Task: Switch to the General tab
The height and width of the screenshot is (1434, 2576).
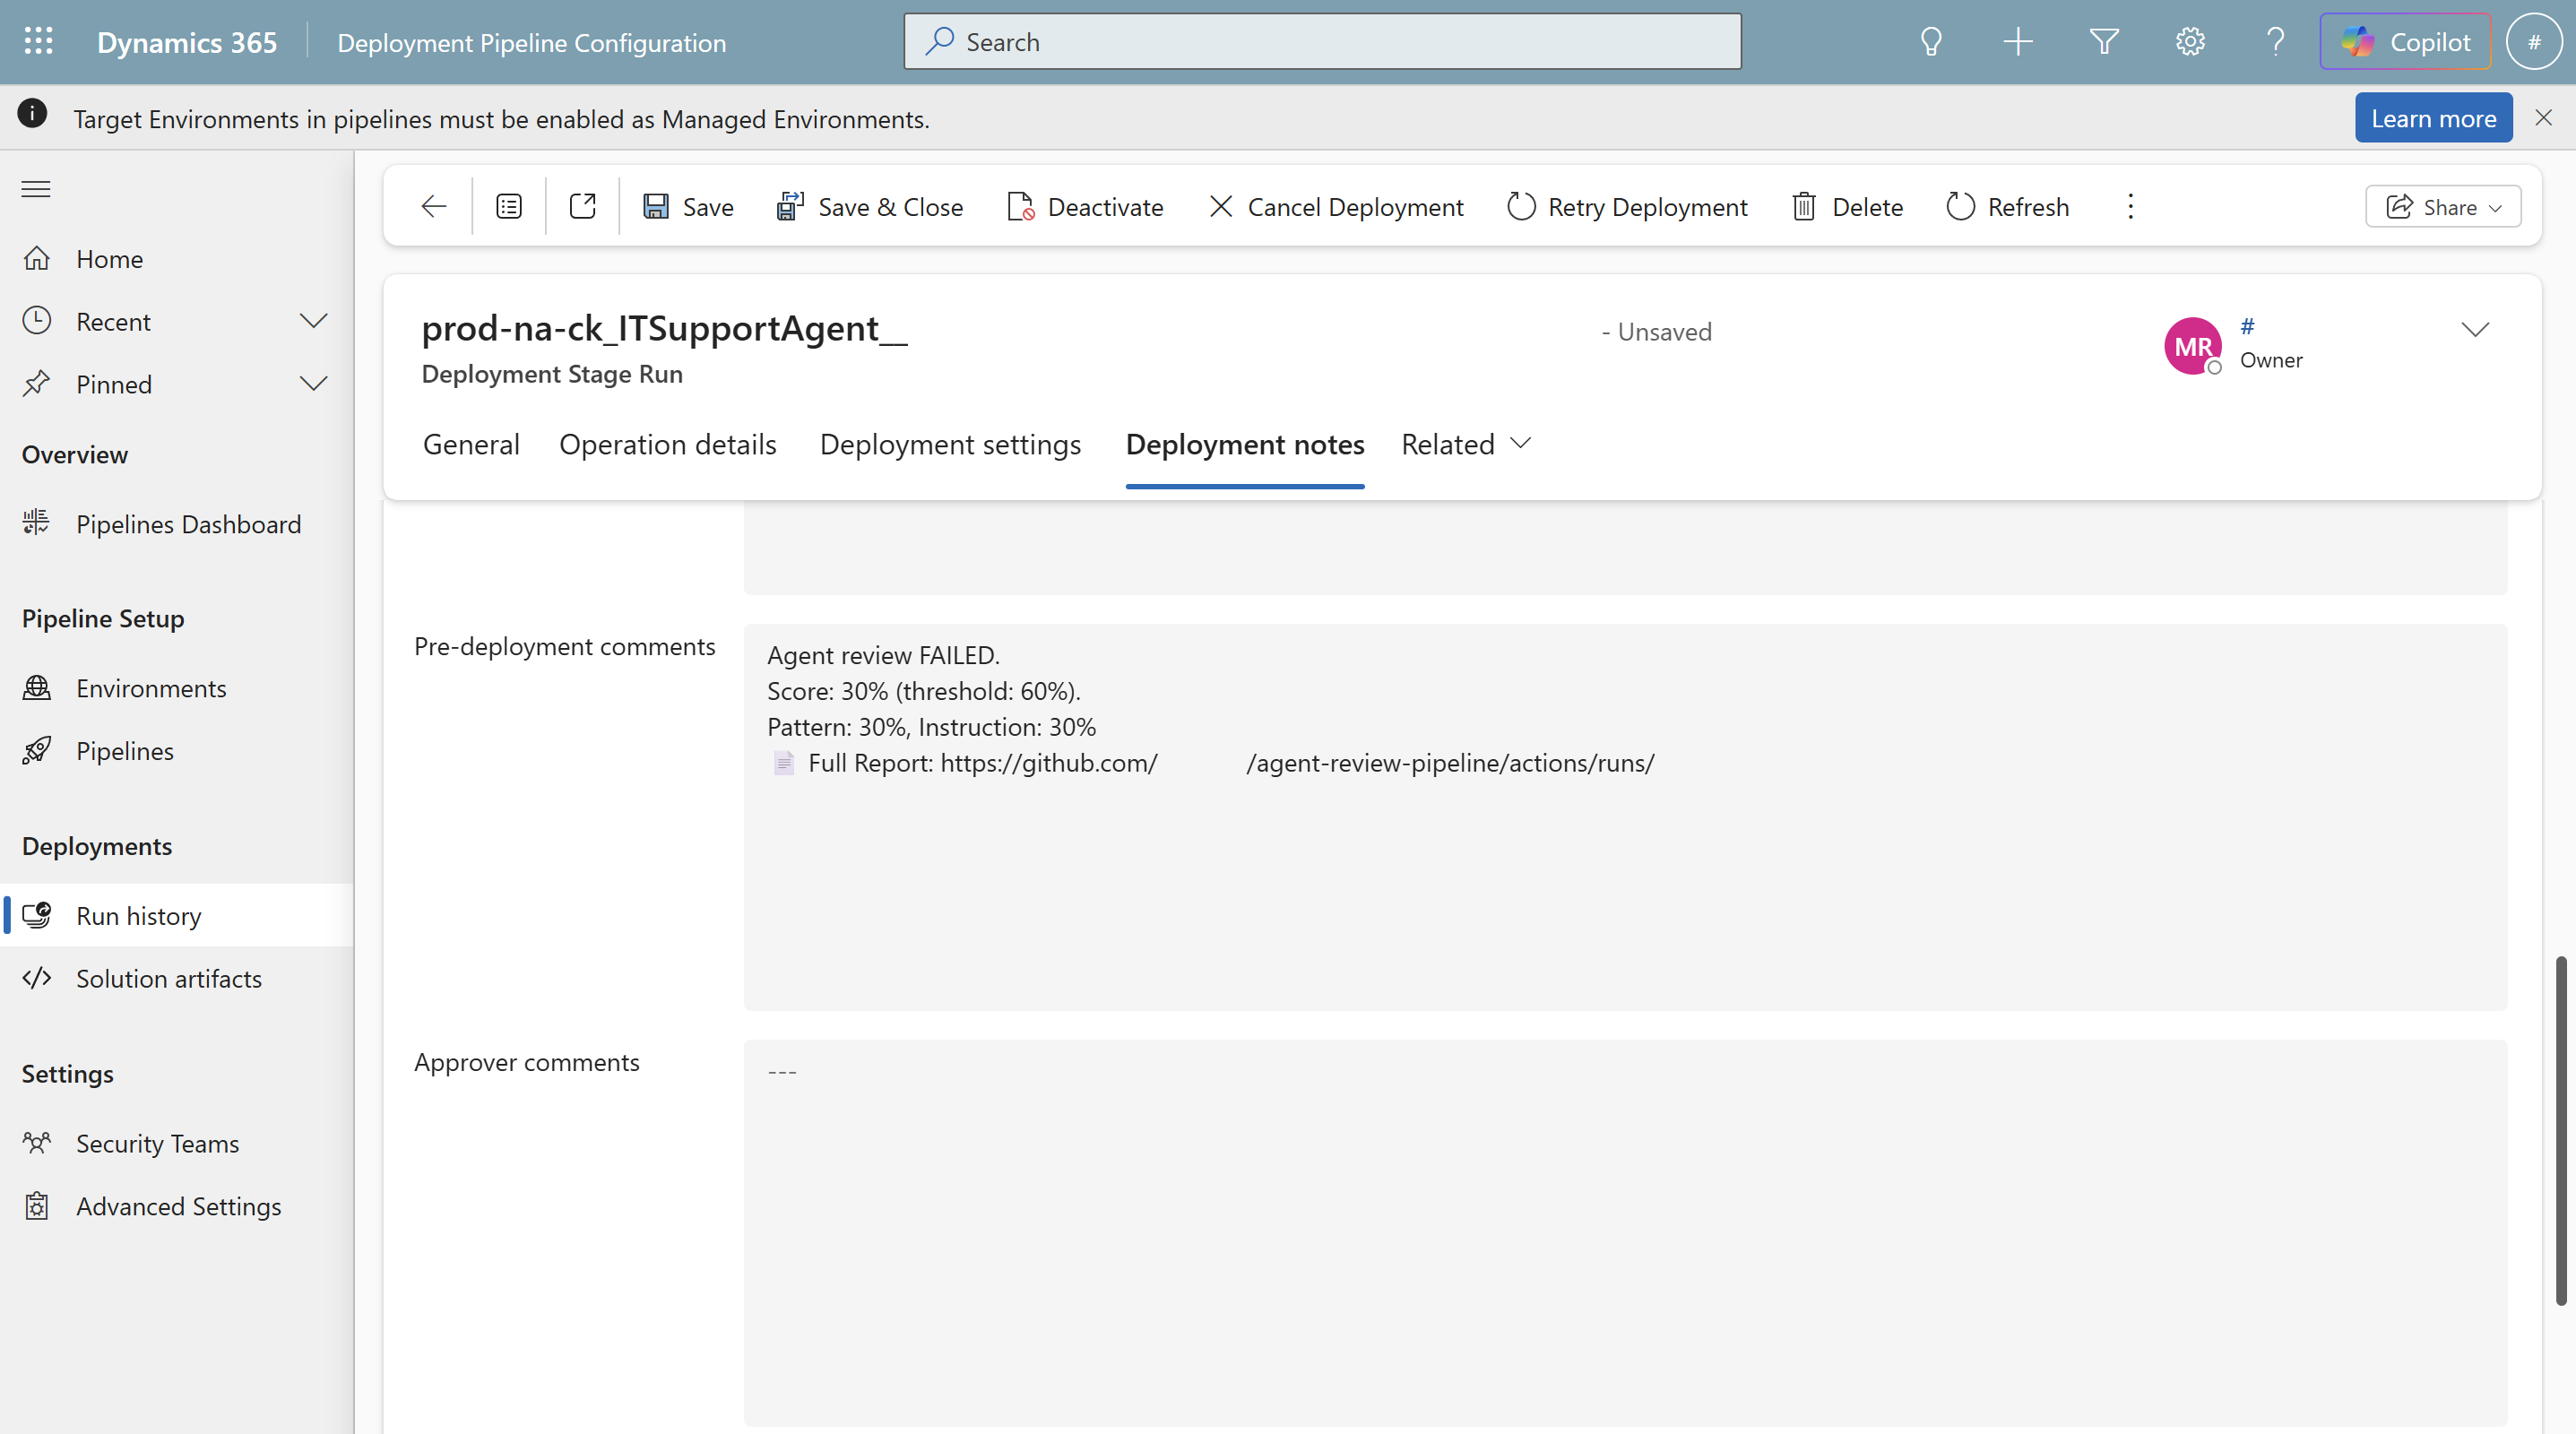Action: 471,444
